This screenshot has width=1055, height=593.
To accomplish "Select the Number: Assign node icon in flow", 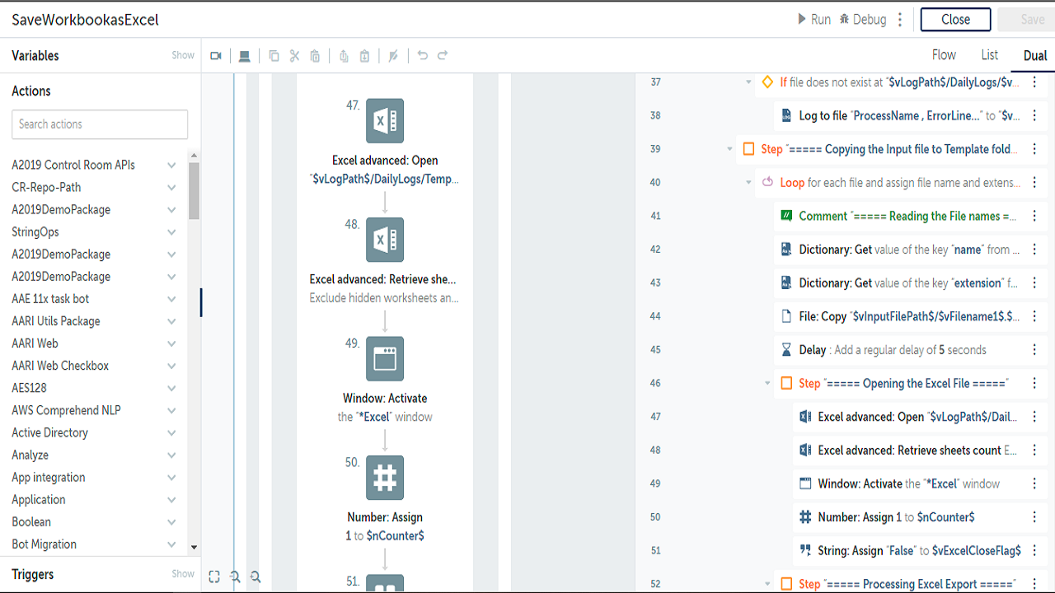I will click(x=385, y=478).
